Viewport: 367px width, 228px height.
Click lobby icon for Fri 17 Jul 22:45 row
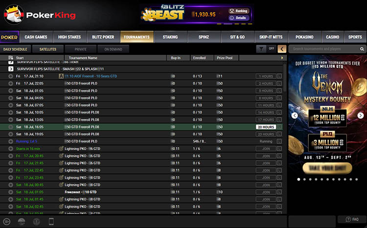[279, 170]
